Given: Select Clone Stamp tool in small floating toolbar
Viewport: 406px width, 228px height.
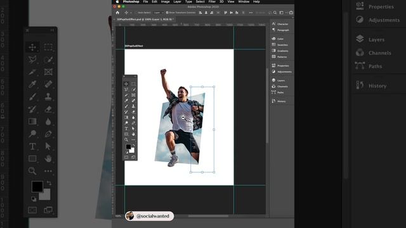Looking at the screenshot, I should [133, 106].
